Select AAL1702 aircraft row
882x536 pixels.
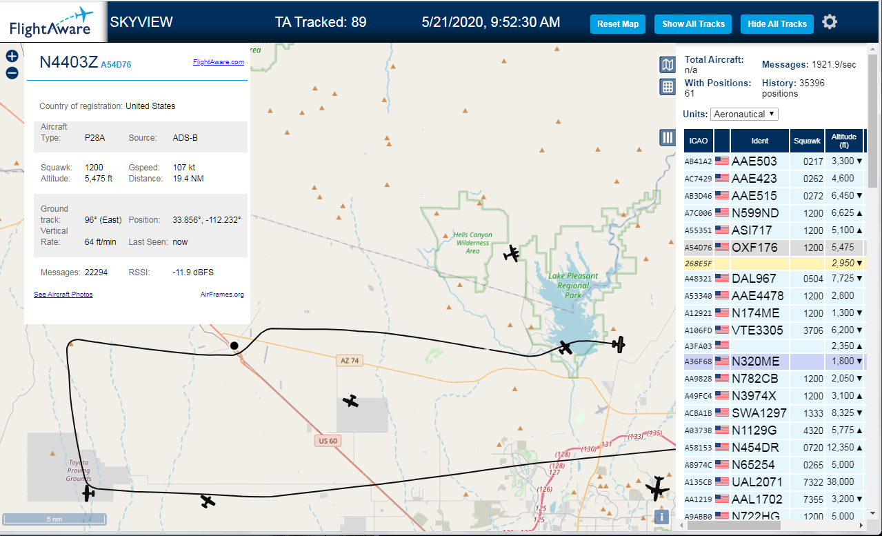point(774,499)
